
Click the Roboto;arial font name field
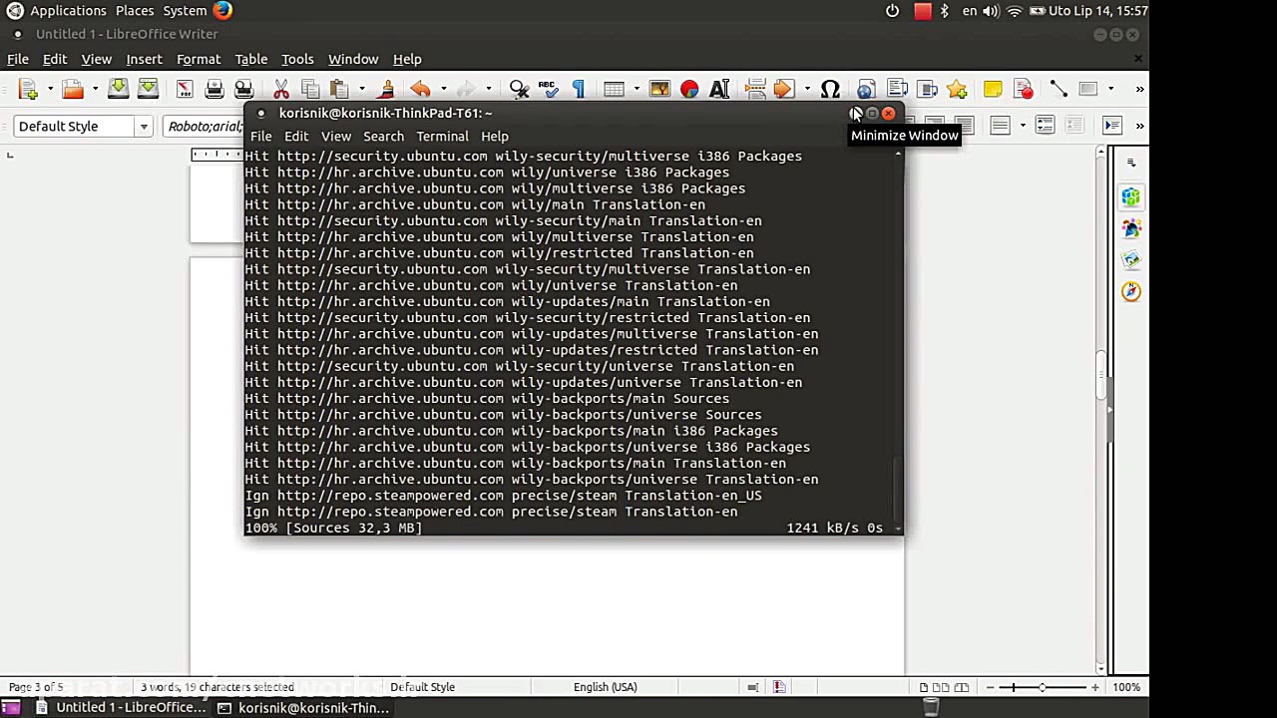click(206, 127)
